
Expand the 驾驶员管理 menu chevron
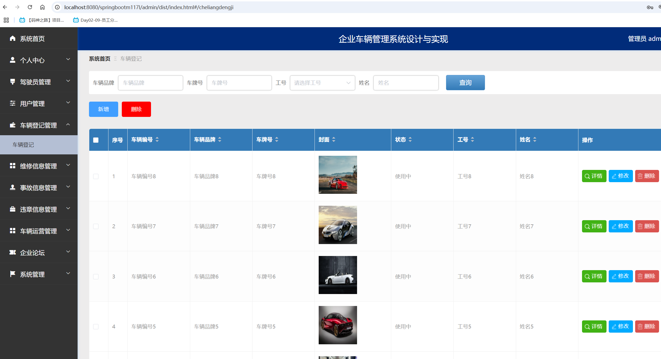[x=68, y=81]
